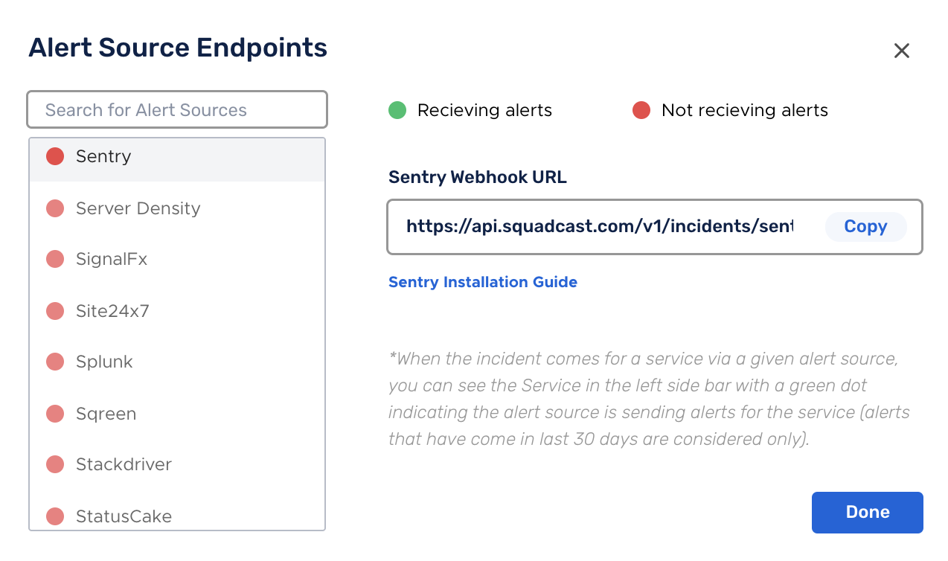Click the red dot next to Server Density

click(x=55, y=208)
